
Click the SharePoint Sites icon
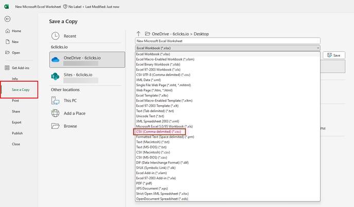click(55, 77)
